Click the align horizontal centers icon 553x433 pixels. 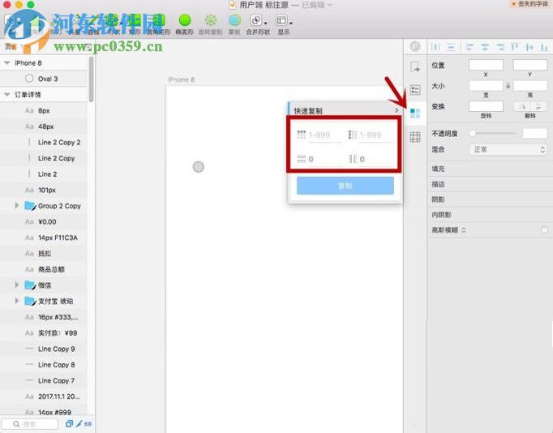(x=485, y=47)
